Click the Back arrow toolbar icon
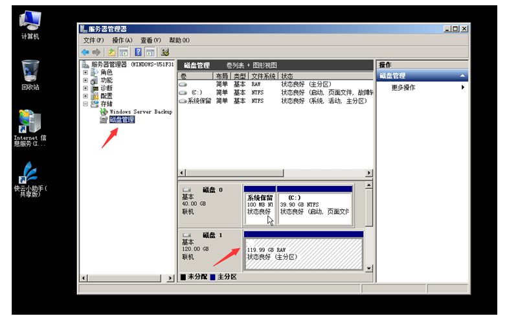The height and width of the screenshot is (316, 507). (x=85, y=52)
